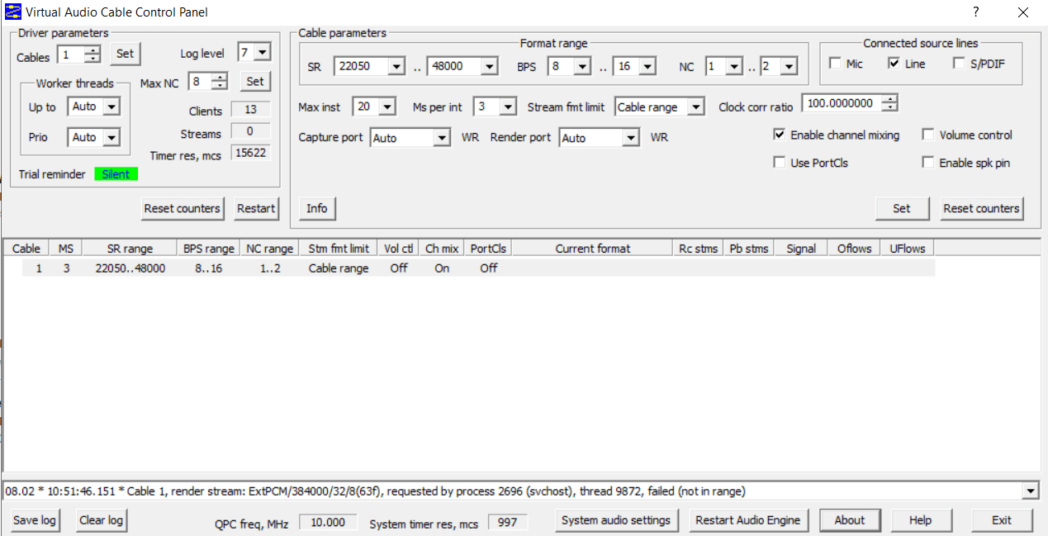Enable the Mic connected source line
The image size is (1048, 536).
[836, 63]
